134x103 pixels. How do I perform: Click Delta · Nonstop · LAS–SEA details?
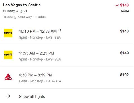pos(40,81)
